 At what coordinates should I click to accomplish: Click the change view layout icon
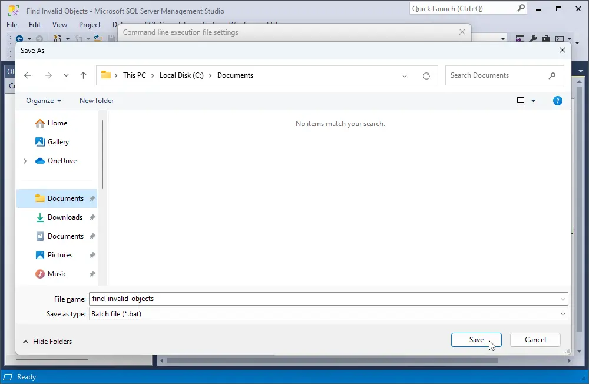point(521,101)
